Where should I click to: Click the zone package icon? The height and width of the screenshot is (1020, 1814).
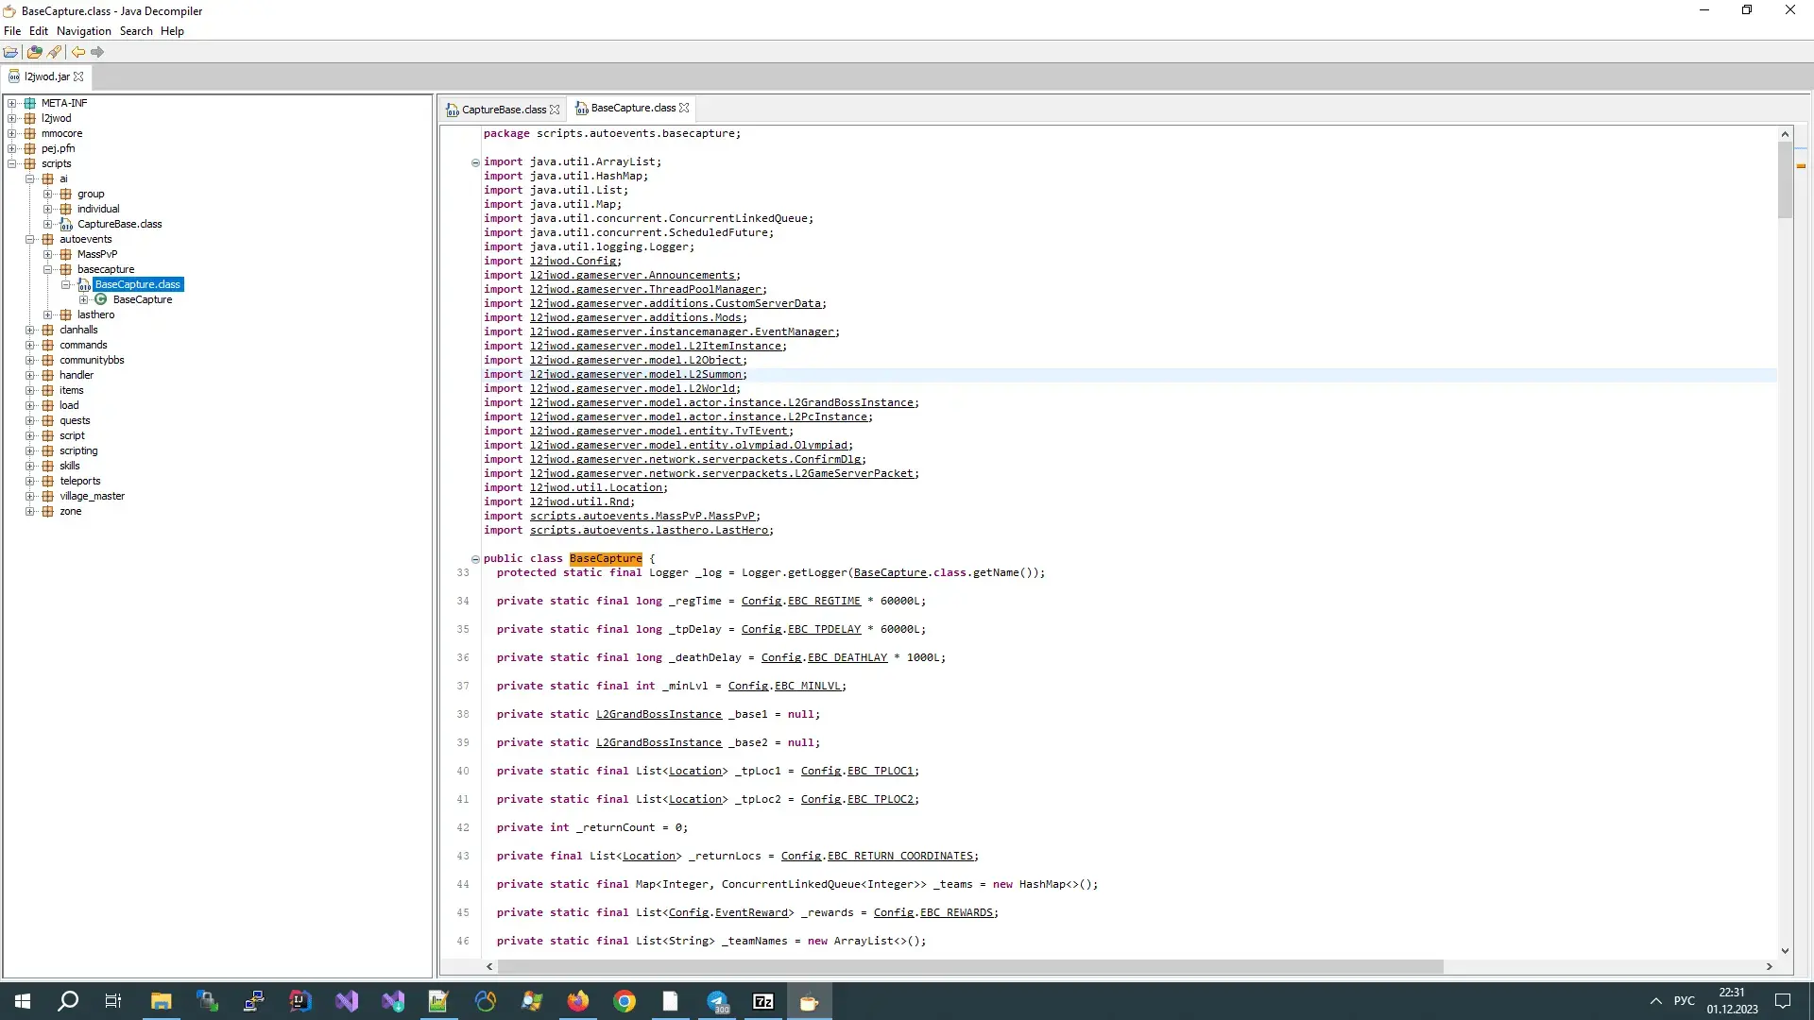(x=48, y=511)
